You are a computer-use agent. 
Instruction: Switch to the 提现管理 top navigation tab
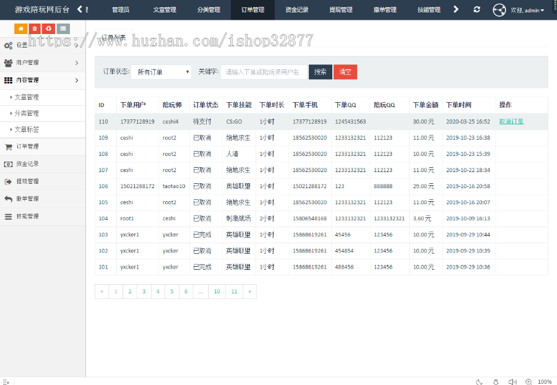[x=340, y=10]
